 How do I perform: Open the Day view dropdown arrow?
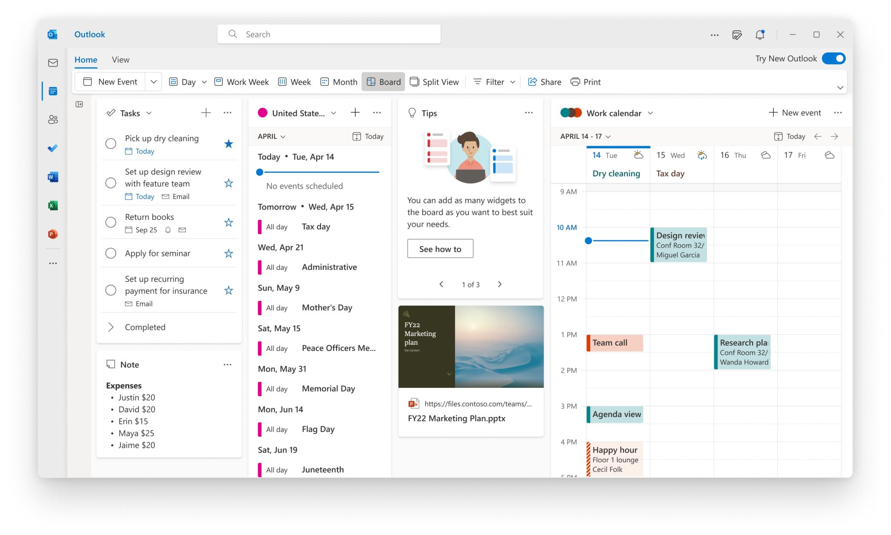click(x=204, y=81)
